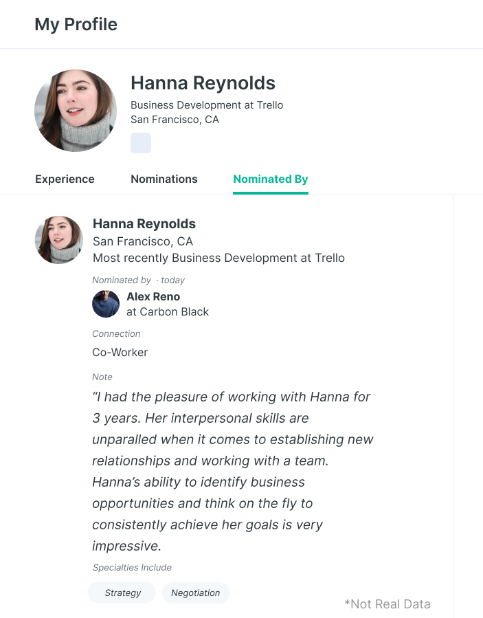The width and height of the screenshot is (483, 618).
Task: Click the large Hanna Reynolds profile photo
Action: click(76, 111)
